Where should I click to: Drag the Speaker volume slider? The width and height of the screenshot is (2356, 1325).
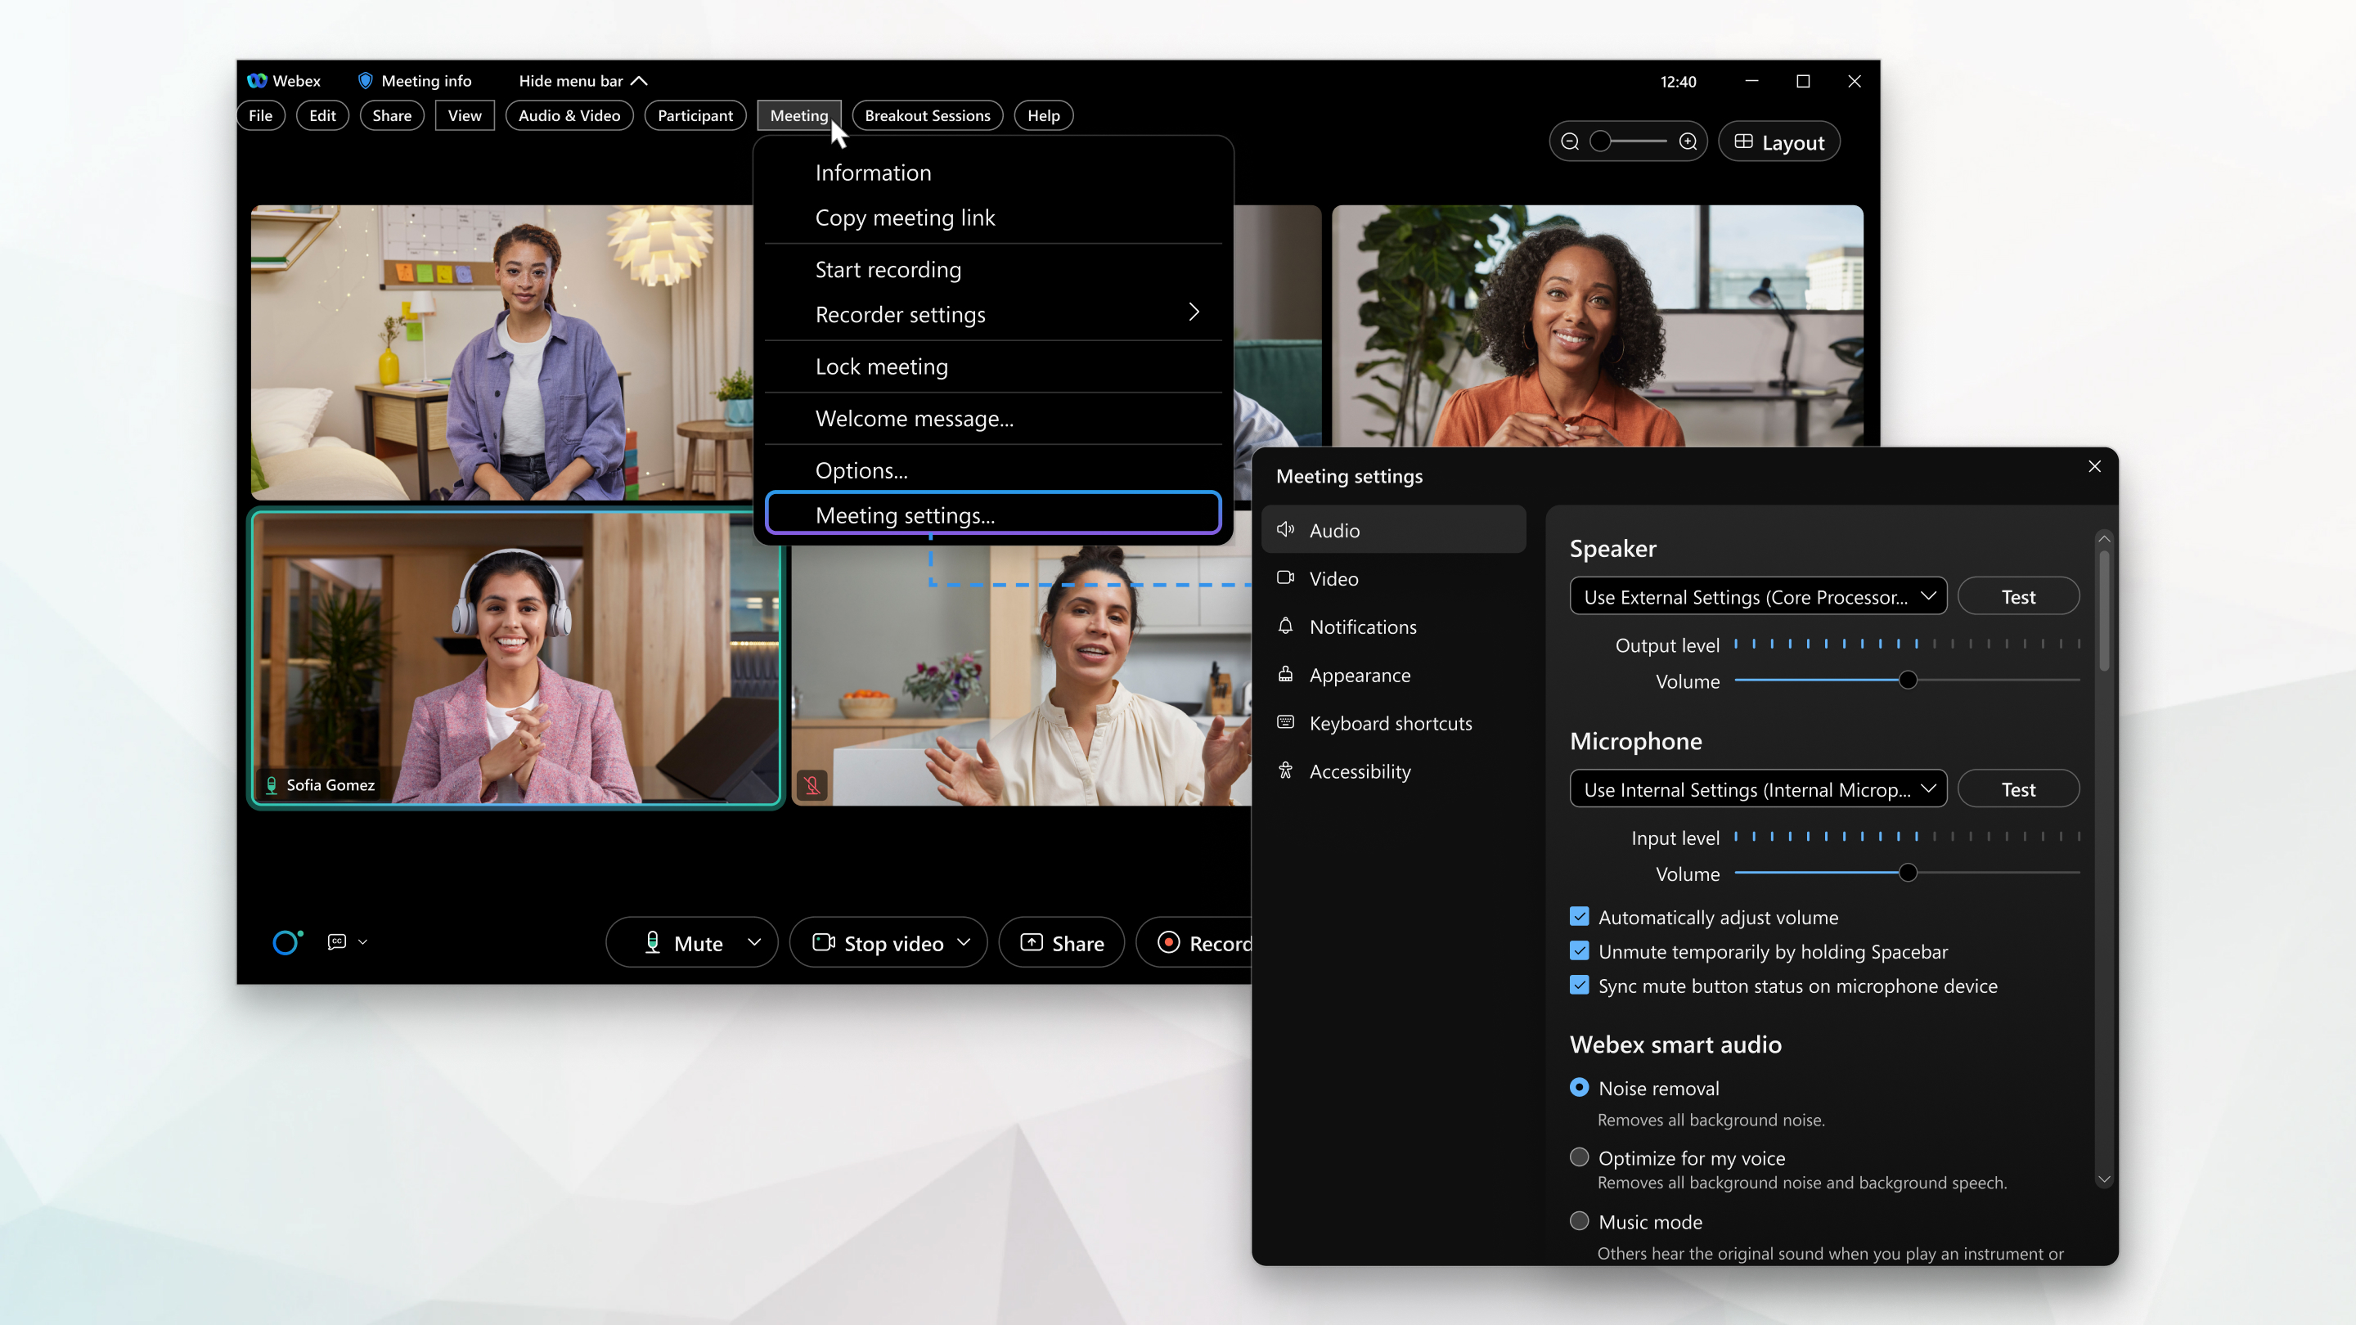(1906, 681)
